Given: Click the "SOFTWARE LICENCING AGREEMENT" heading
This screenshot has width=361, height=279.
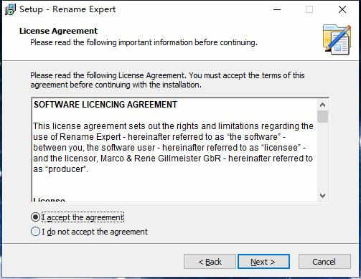Looking at the screenshot, I should [x=106, y=105].
